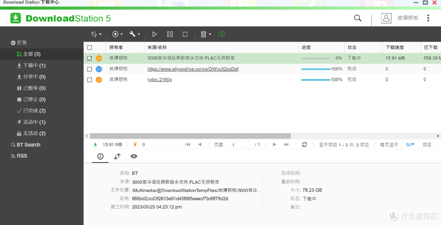This screenshot has height=225, width=441.
Task: Open BT Search in sidebar
Action: (26, 145)
